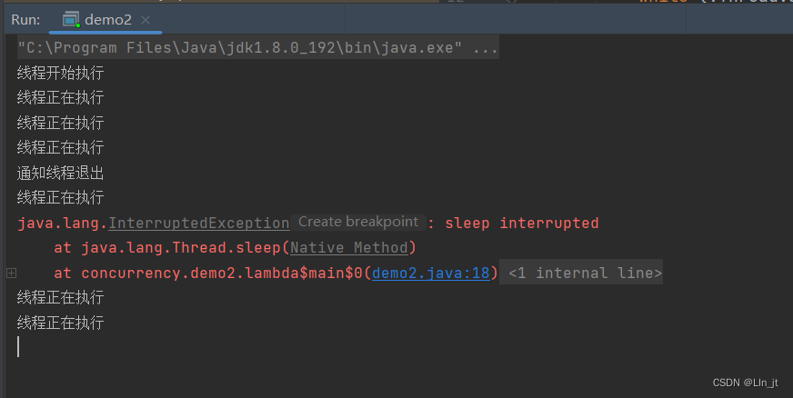This screenshot has height=398, width=793.
Task: Click the at java.lang.Thread.sleep line
Action: [x=236, y=247]
